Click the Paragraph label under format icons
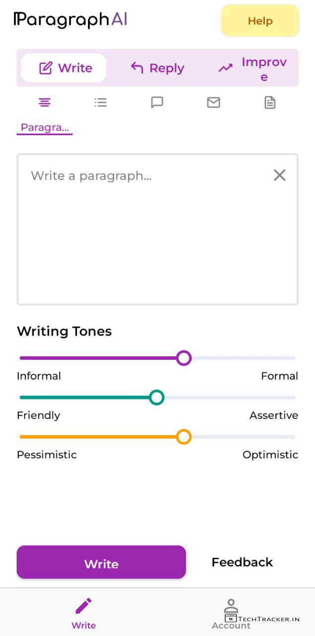 (45, 128)
